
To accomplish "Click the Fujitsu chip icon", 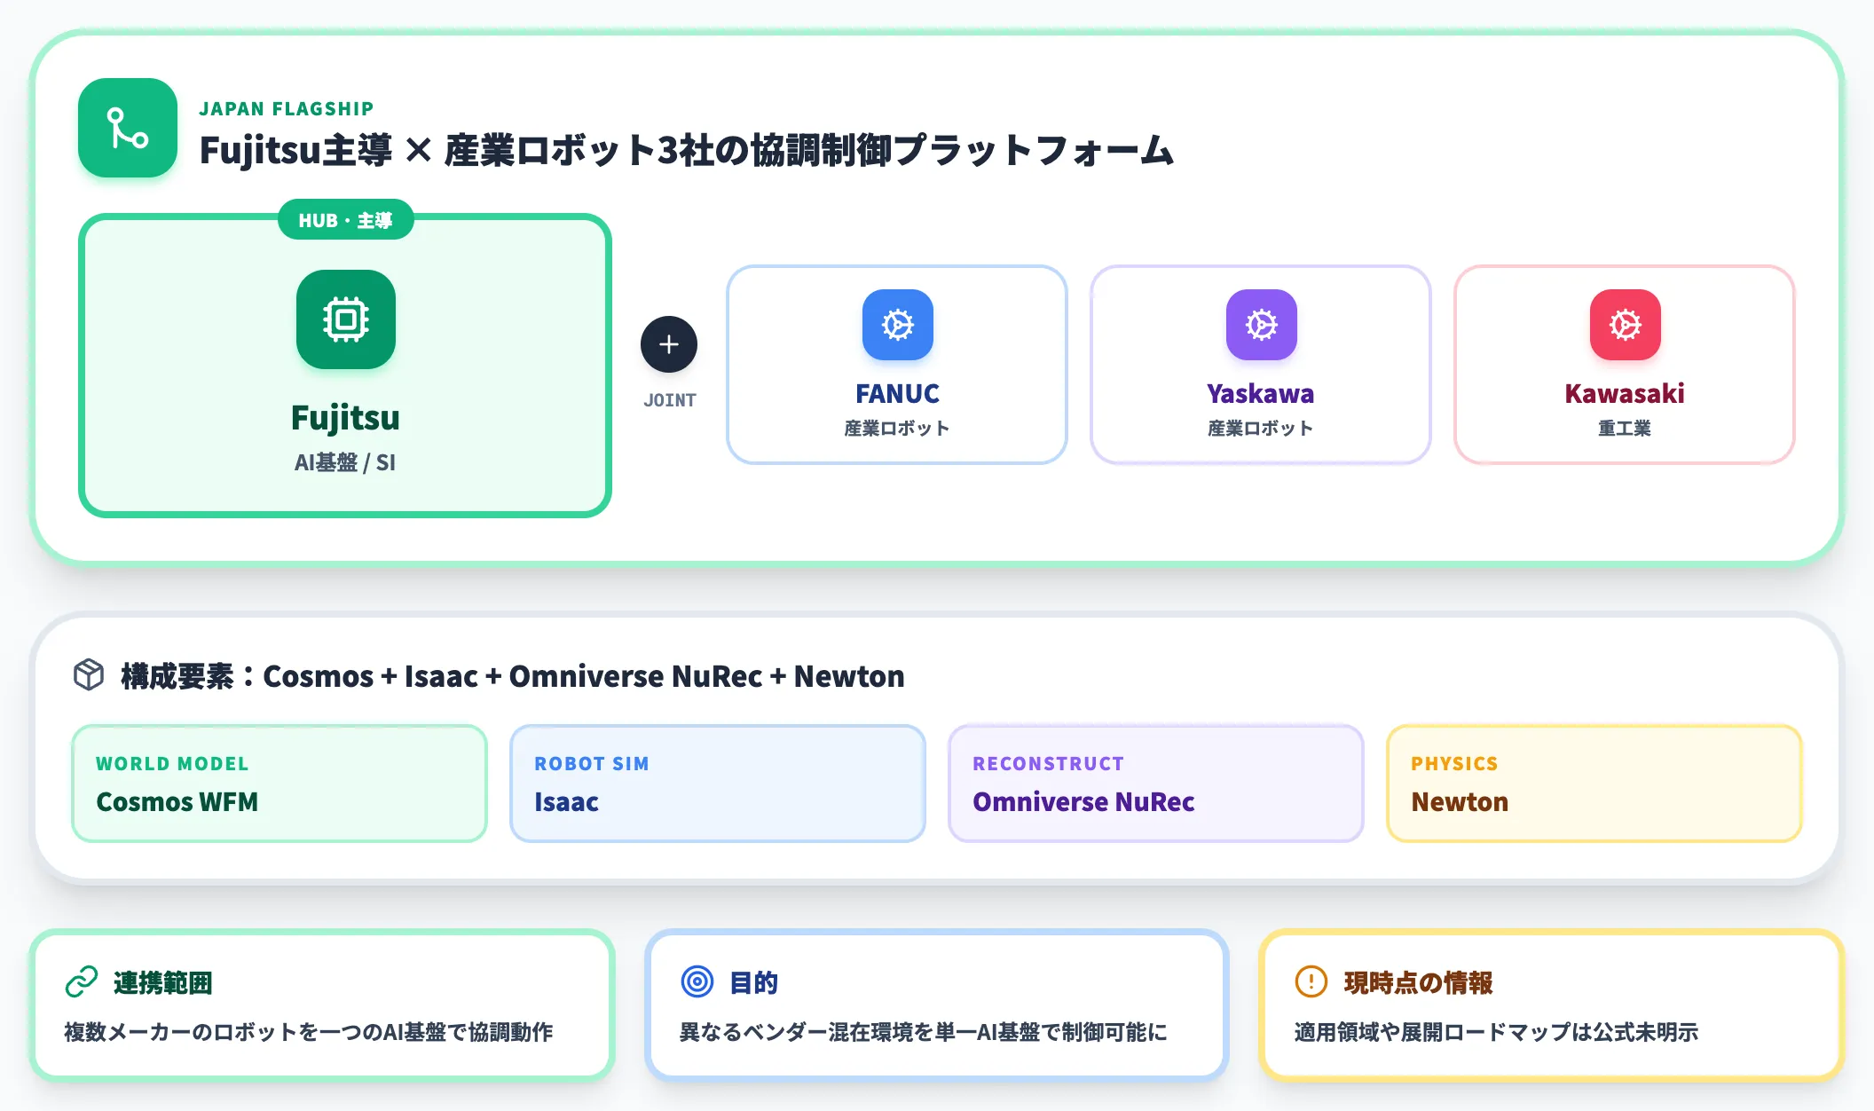I will pyautogui.click(x=346, y=319).
